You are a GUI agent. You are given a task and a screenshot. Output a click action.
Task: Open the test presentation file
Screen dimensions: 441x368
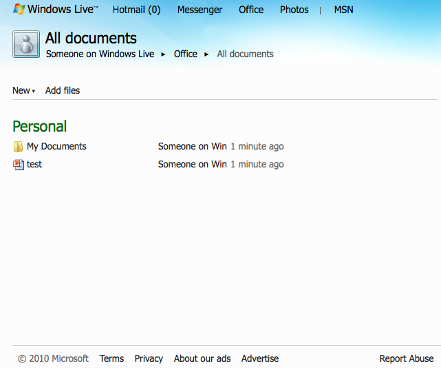[34, 164]
